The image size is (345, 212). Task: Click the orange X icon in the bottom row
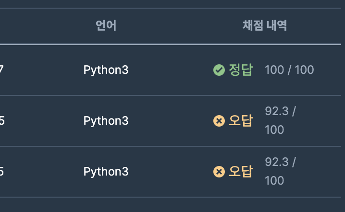click(x=219, y=172)
